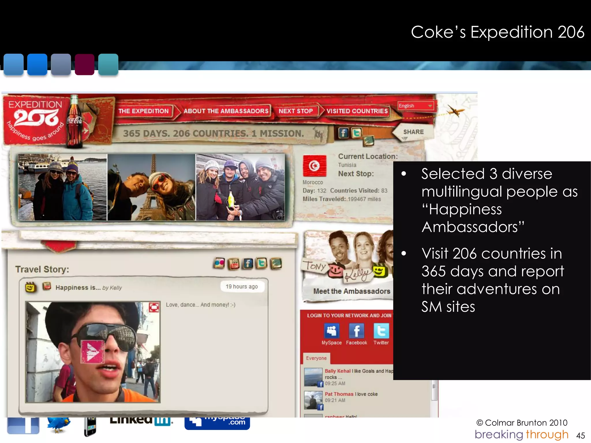Click blog icon above Travel Story

276,263
